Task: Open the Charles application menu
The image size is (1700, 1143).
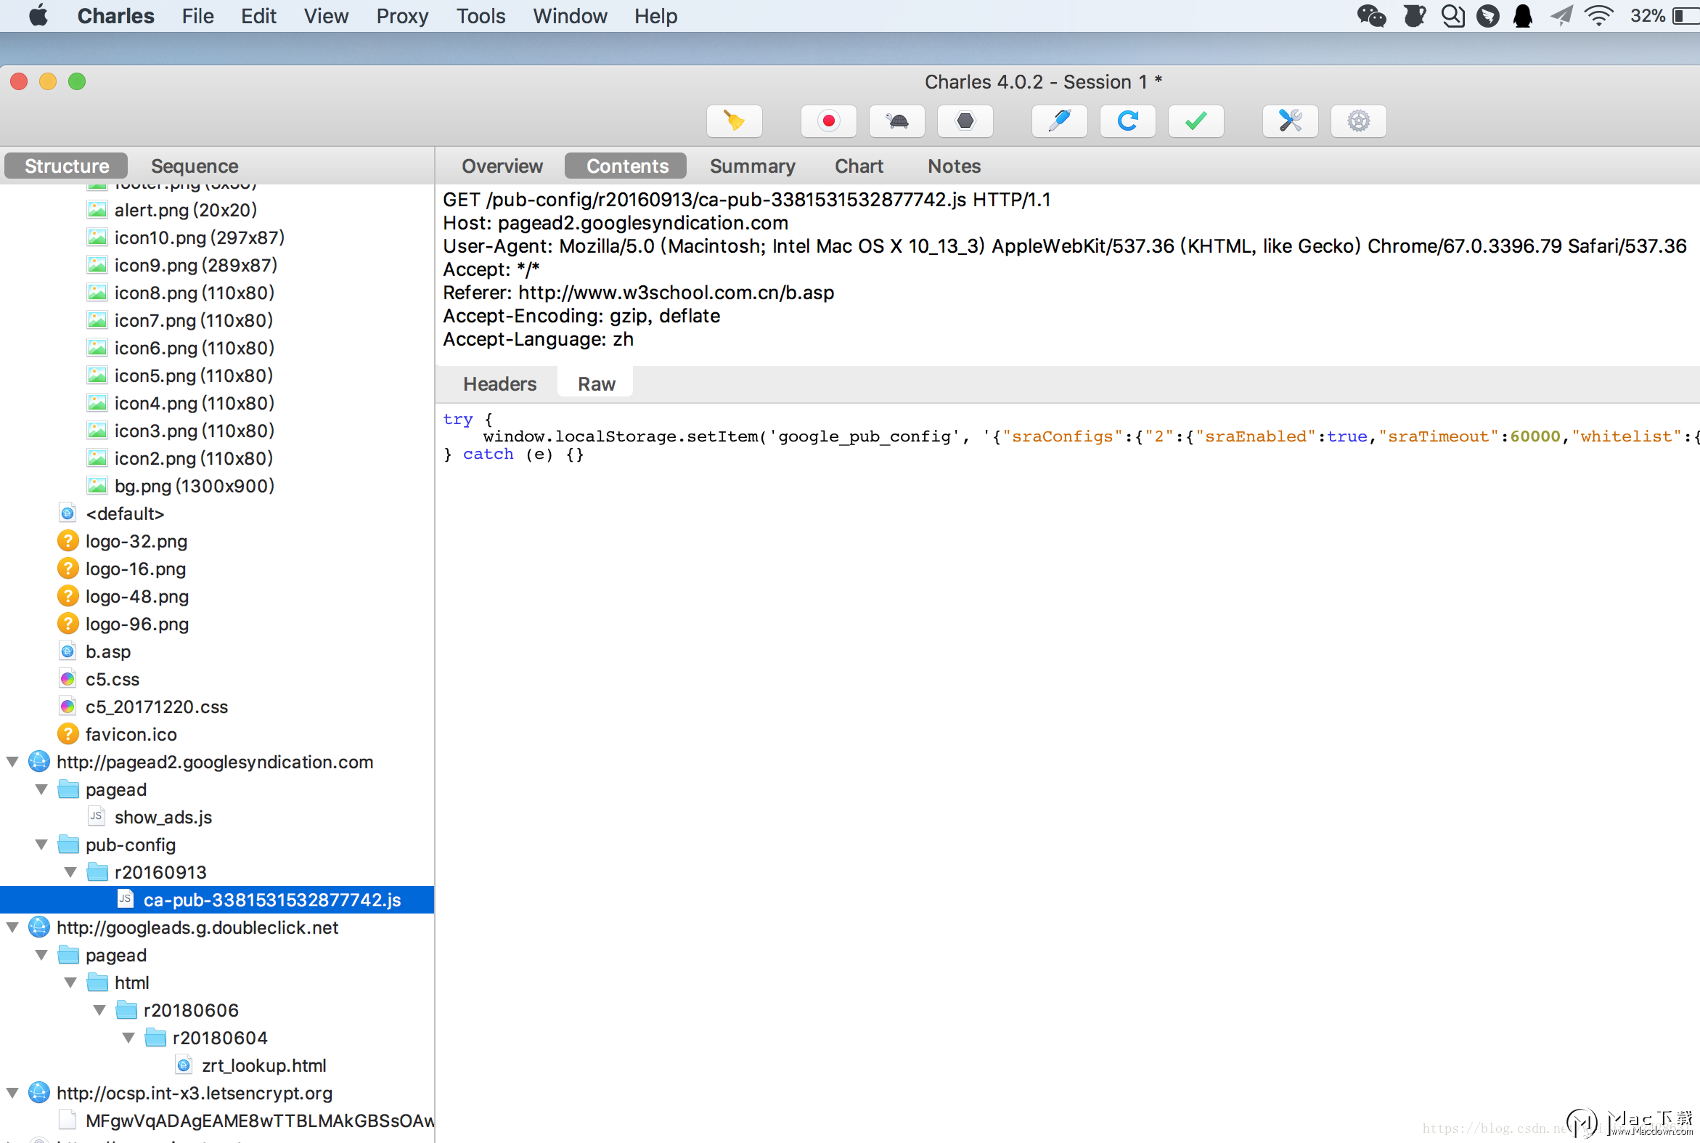Action: [116, 16]
